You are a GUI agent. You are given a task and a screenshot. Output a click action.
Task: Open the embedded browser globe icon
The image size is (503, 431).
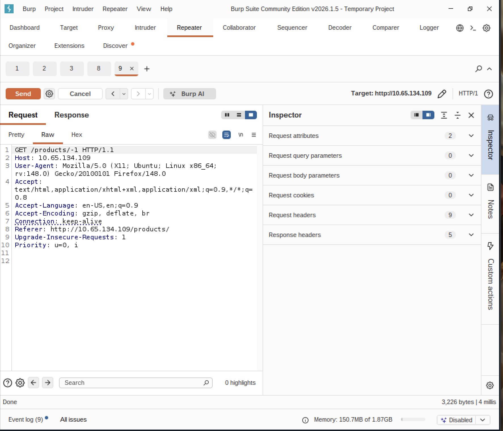click(460, 28)
